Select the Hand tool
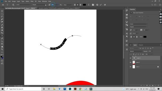The height and width of the screenshot is (91, 162). pyautogui.click(x=2, y=47)
